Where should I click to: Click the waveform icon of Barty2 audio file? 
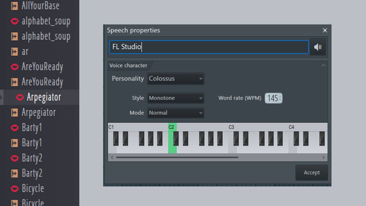[14, 173]
